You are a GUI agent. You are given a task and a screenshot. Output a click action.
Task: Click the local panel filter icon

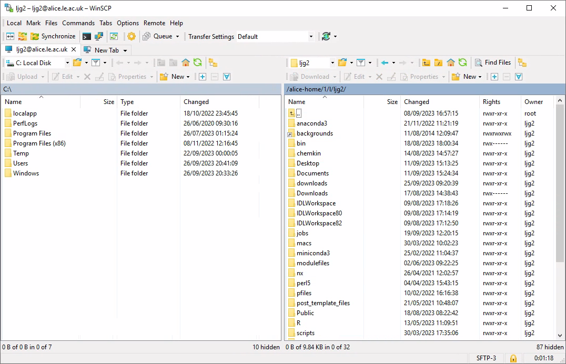tap(96, 63)
